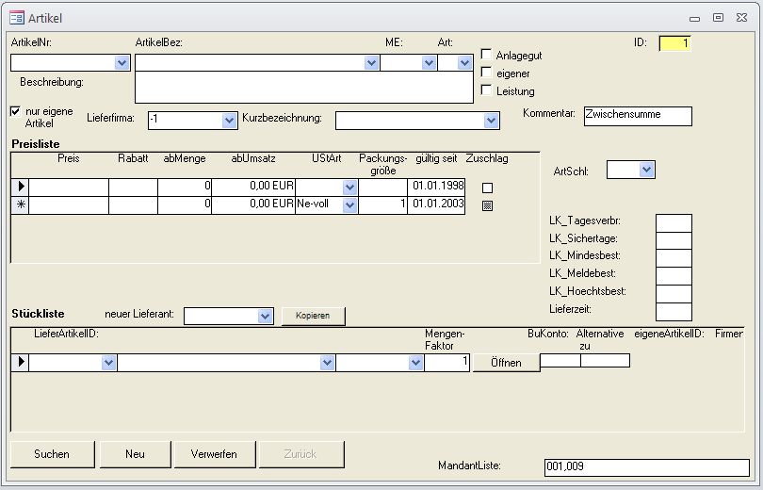Open the ME unit dropdown
Viewport: 763px width, 490px height.
pos(429,63)
